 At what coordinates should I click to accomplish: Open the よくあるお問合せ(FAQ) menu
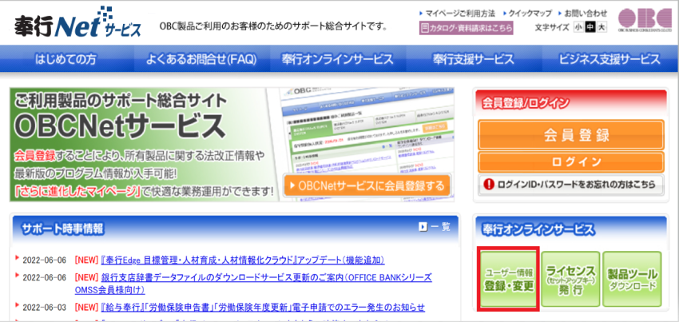click(x=202, y=59)
